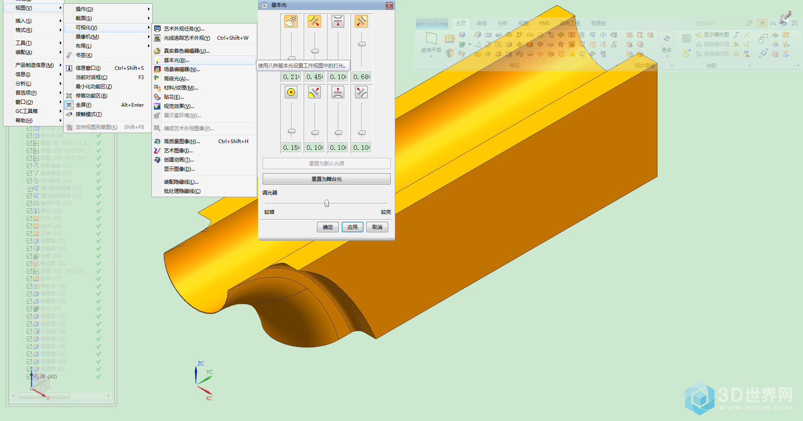Switch to the 曲线 ribbon tab
The image size is (803, 421).
[482, 23]
